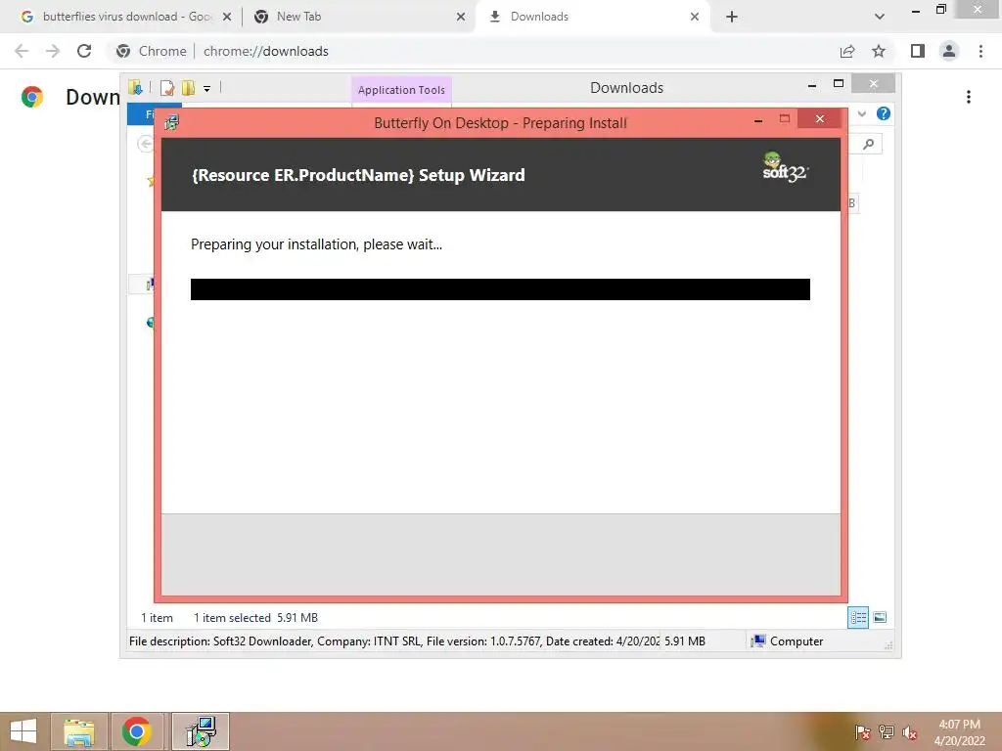The image size is (1002, 751).
Task: Click the installer title bar icon
Action: click(171, 122)
